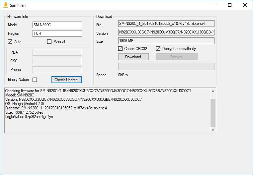Enable the Manual checkbox
The width and height of the screenshot is (253, 175).
(x=49, y=41)
